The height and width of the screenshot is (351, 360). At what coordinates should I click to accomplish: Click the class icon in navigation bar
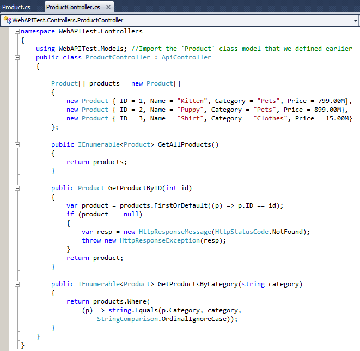tap(7, 20)
